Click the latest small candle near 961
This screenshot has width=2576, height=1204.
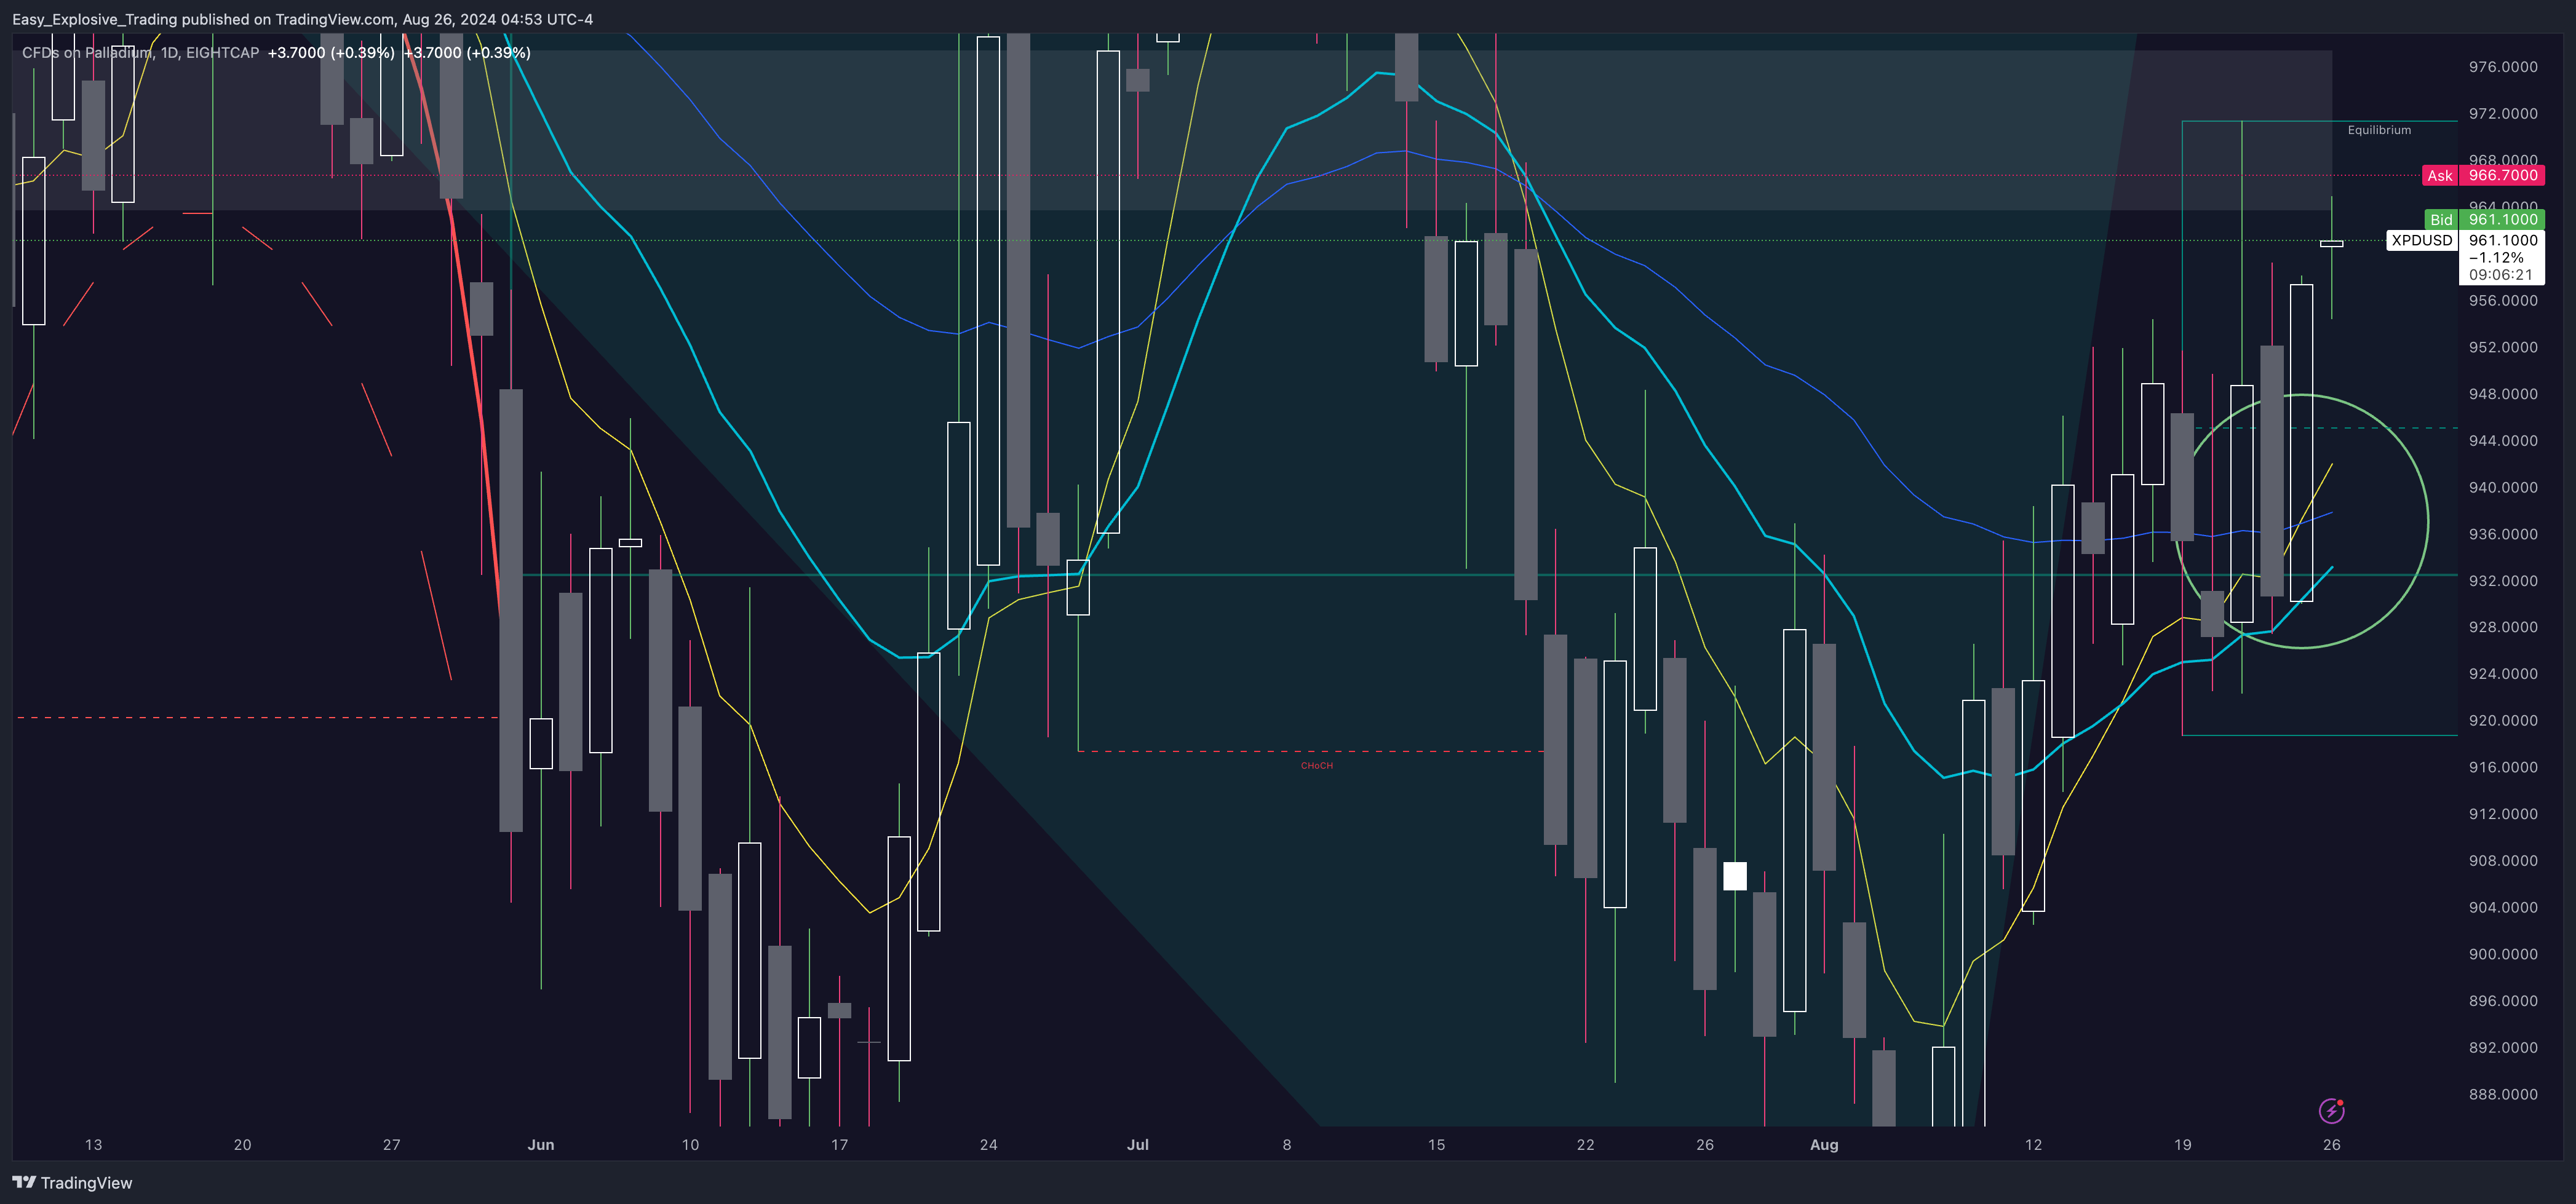tap(2331, 243)
